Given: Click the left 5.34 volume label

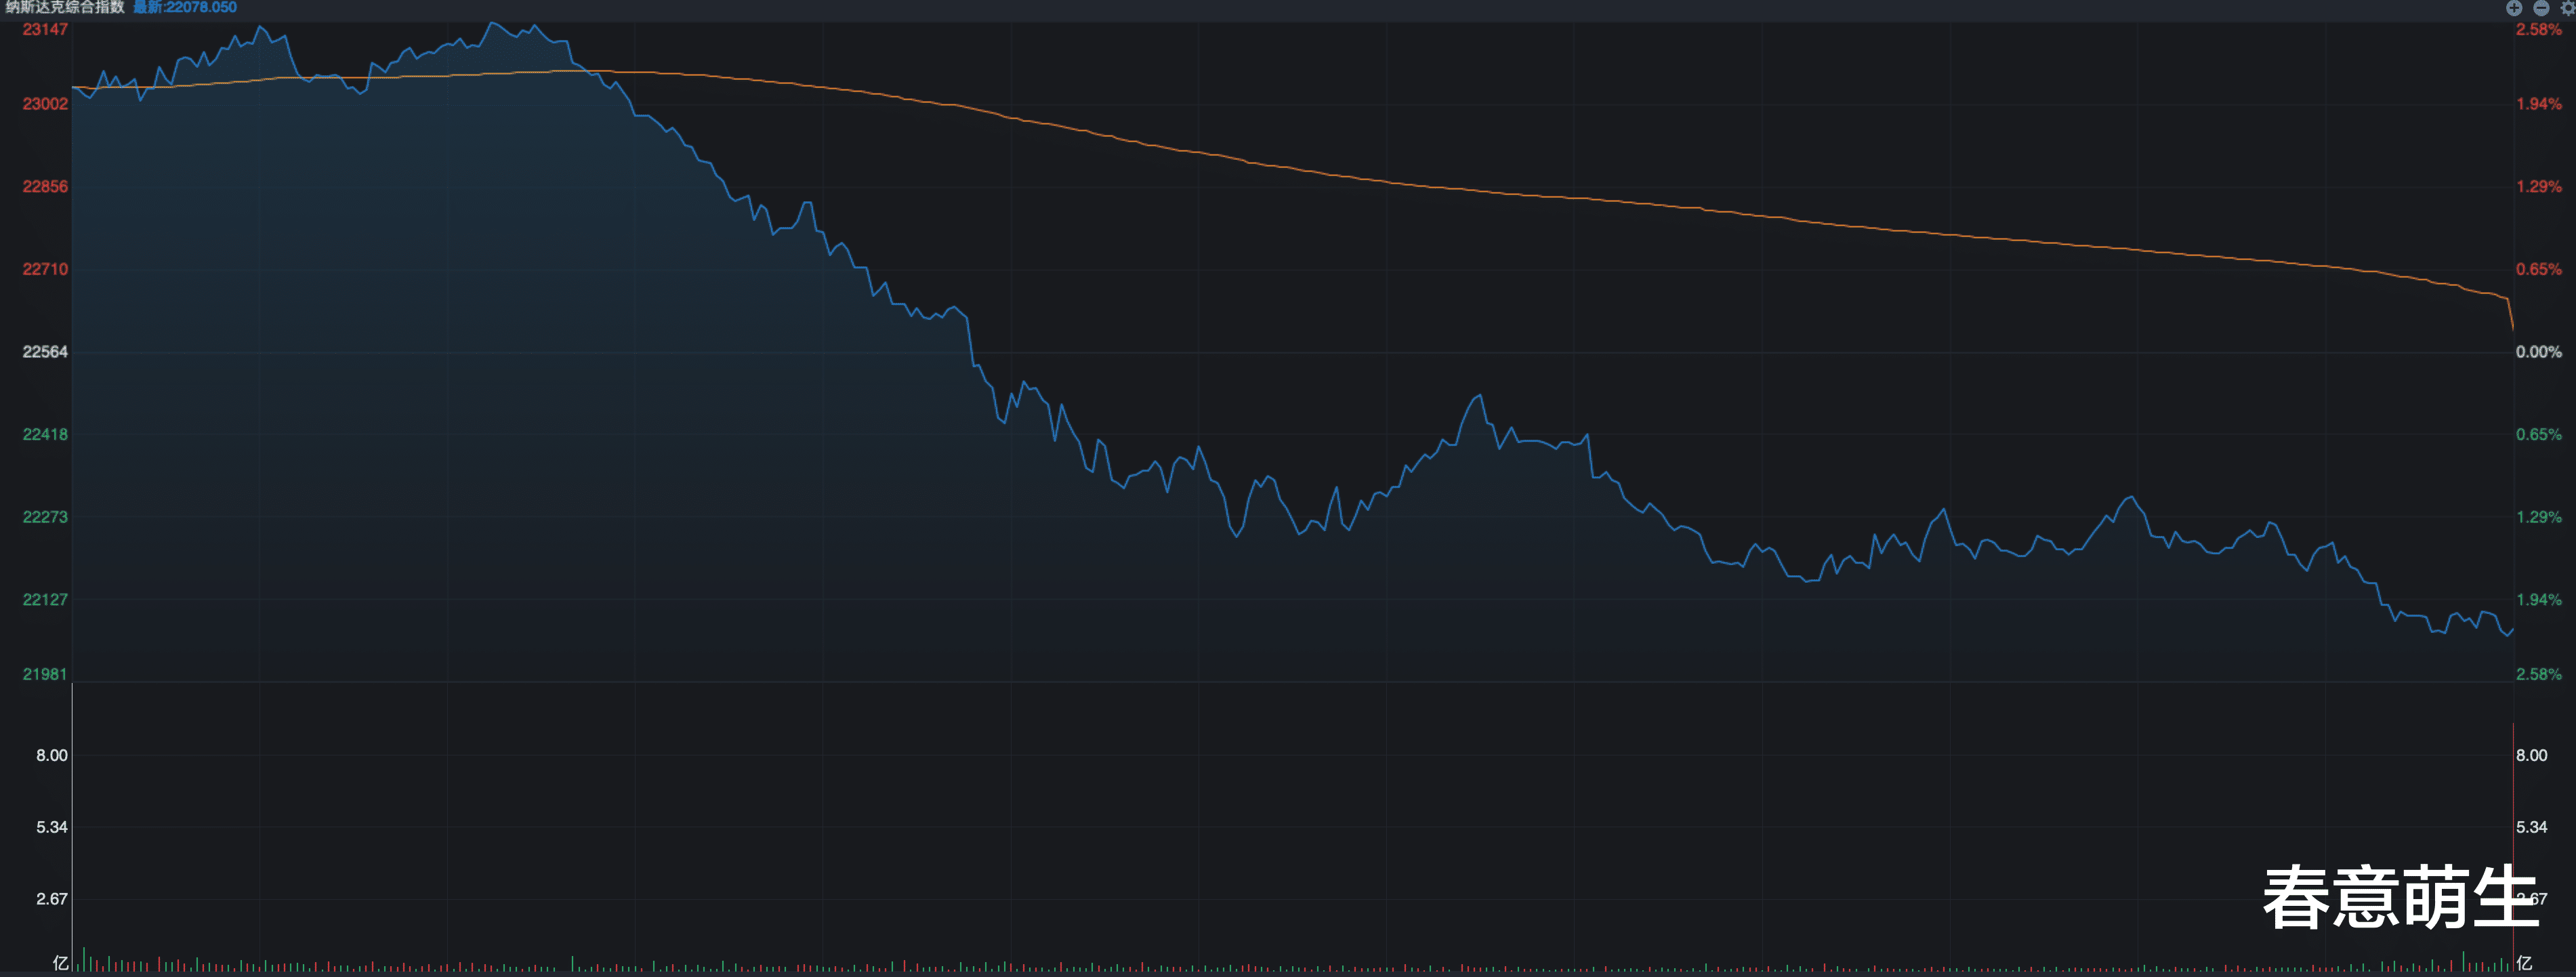Looking at the screenshot, I should (x=52, y=827).
